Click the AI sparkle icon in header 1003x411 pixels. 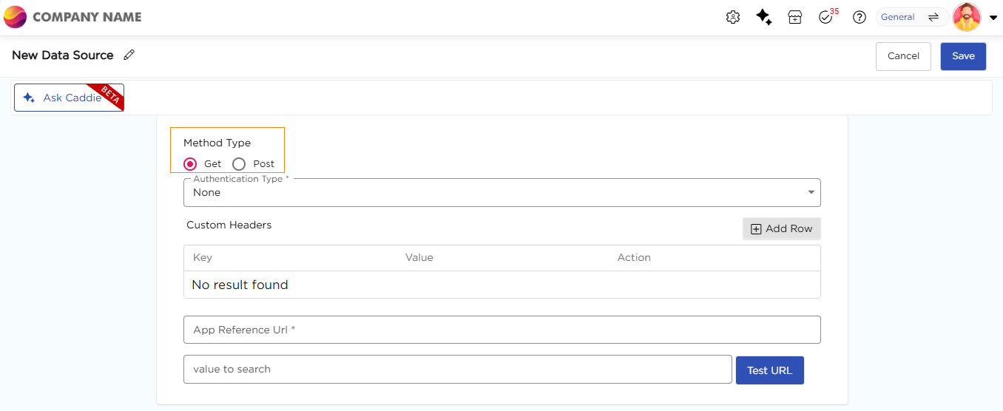tap(764, 17)
